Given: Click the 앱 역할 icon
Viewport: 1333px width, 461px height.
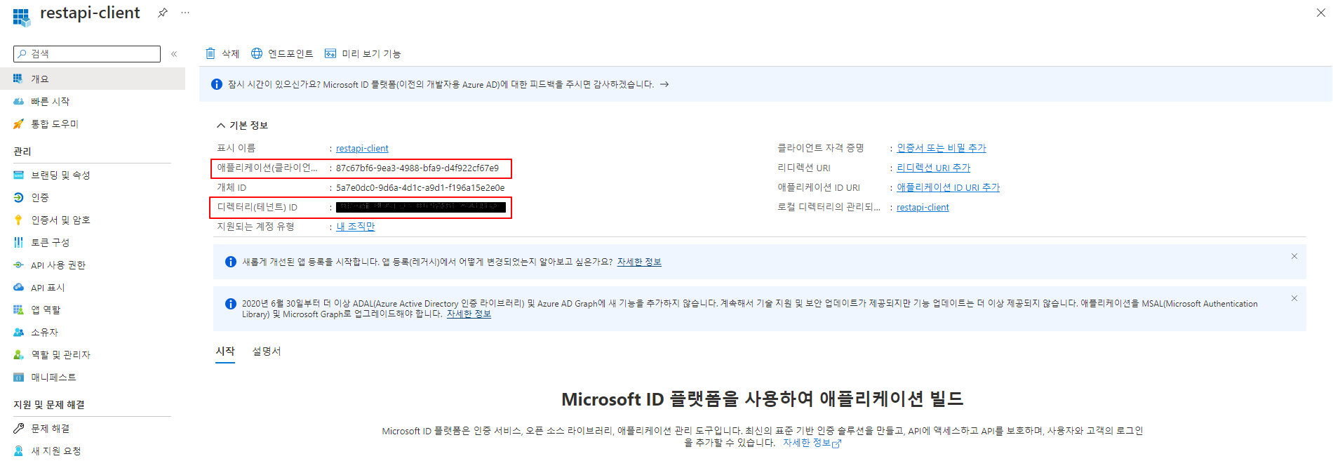Looking at the screenshot, I should [x=19, y=309].
